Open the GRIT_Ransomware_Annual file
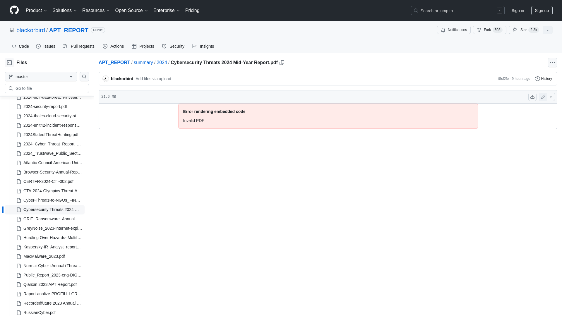This screenshot has height=316, width=562. click(x=52, y=219)
